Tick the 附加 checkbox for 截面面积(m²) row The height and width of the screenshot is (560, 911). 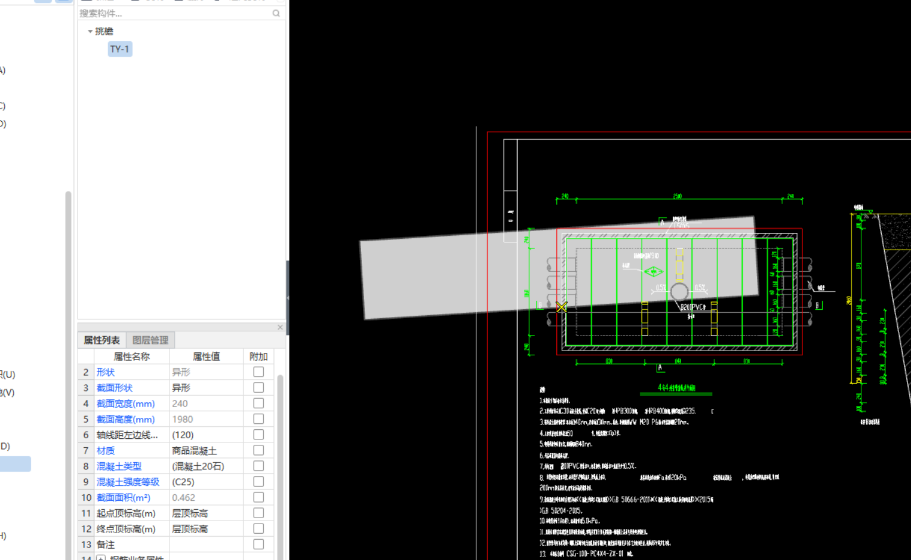pos(258,497)
